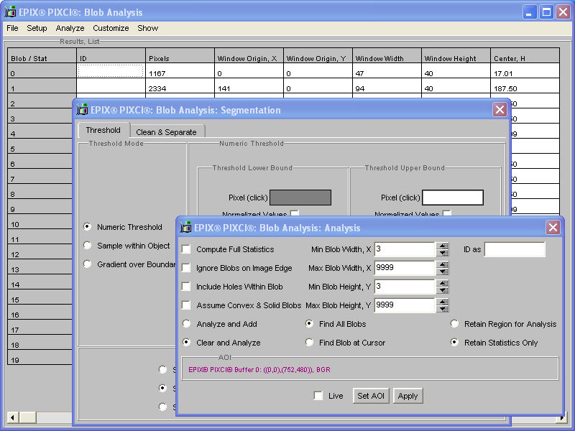The height and width of the screenshot is (431, 575).
Task: Switch to Clean & Separate tab
Action: [x=167, y=132]
